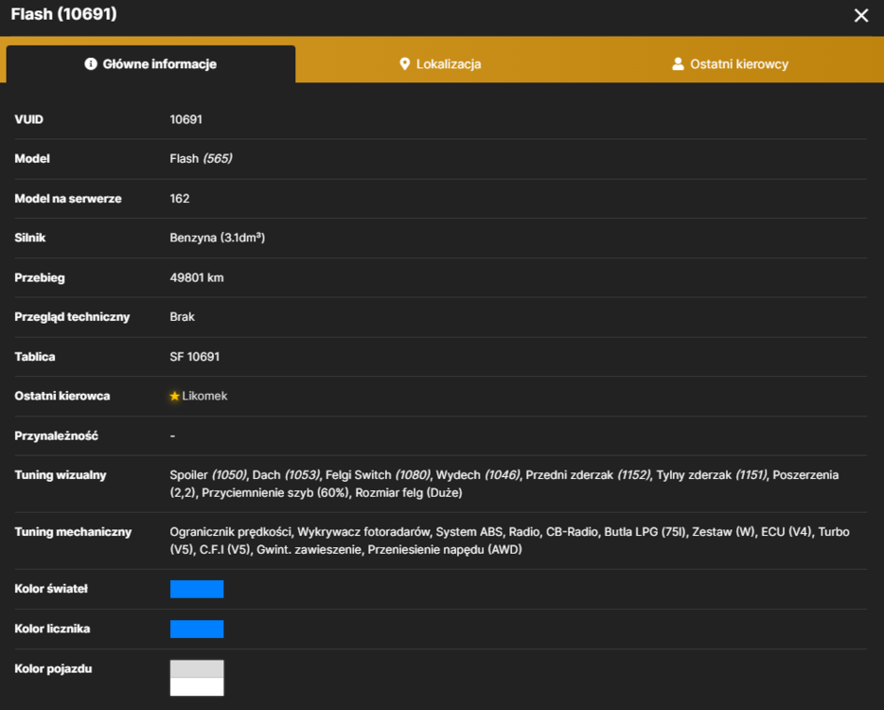Click the mileage value 49801 km
This screenshot has width=884, height=710.
point(197,277)
